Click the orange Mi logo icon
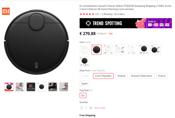 pyautogui.click(x=6, y=11)
